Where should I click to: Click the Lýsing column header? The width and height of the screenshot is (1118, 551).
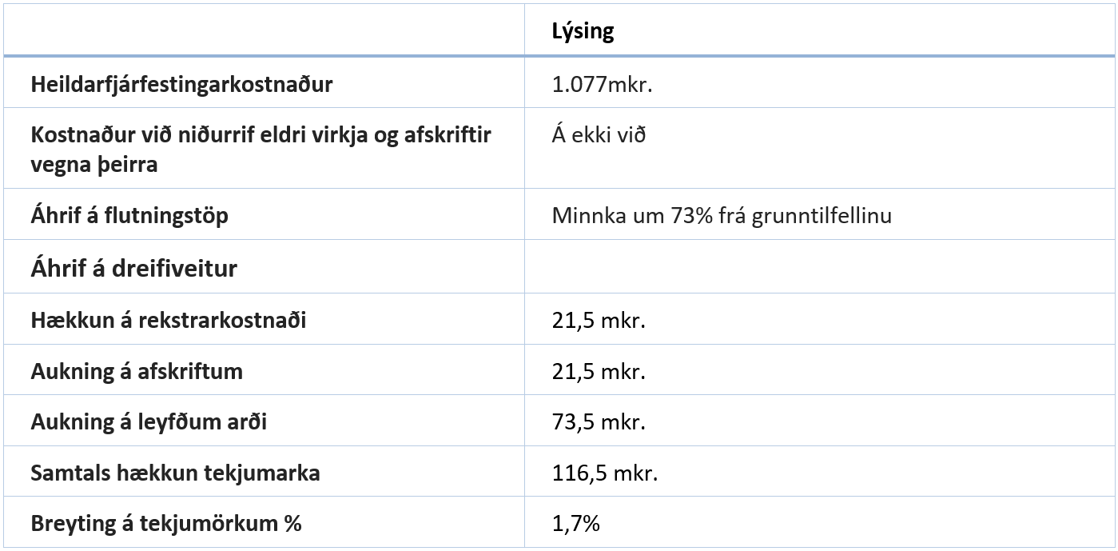click(x=583, y=31)
